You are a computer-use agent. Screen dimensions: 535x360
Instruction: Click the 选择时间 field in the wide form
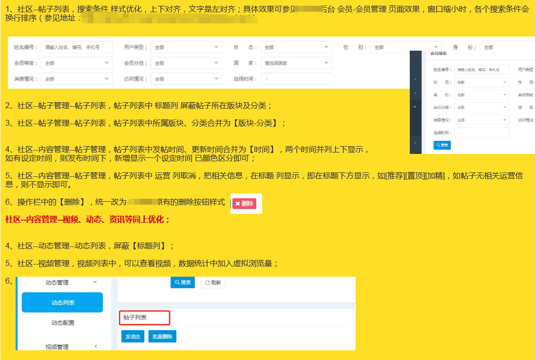296,78
